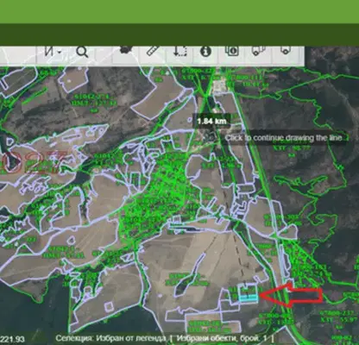Image resolution: width=359 pixels, height=345 pixels.
Task: Click the red arrow annotation
Action: coord(292,295)
